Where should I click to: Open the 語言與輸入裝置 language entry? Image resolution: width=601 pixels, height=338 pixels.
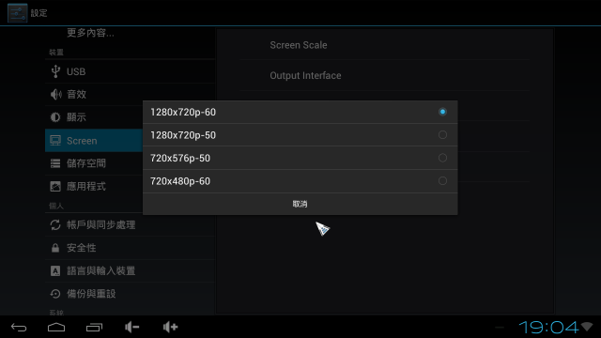[101, 271]
